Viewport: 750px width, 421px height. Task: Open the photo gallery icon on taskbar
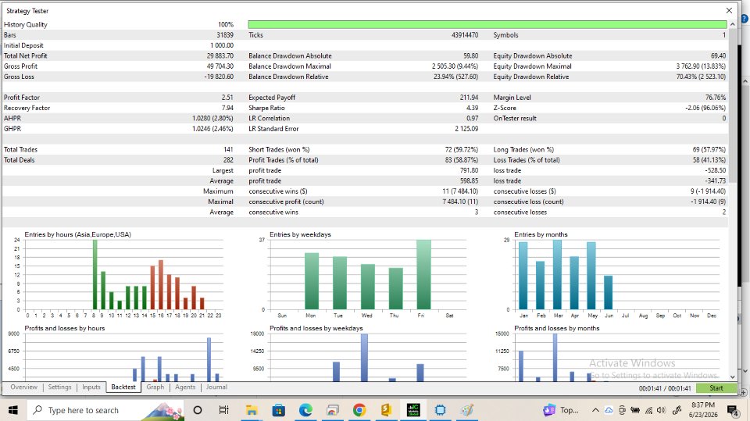tap(333, 410)
